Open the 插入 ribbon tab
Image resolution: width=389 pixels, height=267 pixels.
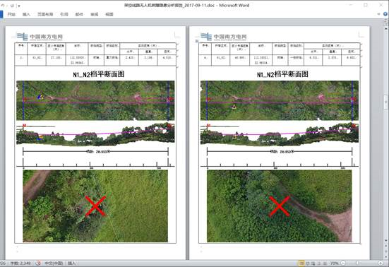(26, 14)
